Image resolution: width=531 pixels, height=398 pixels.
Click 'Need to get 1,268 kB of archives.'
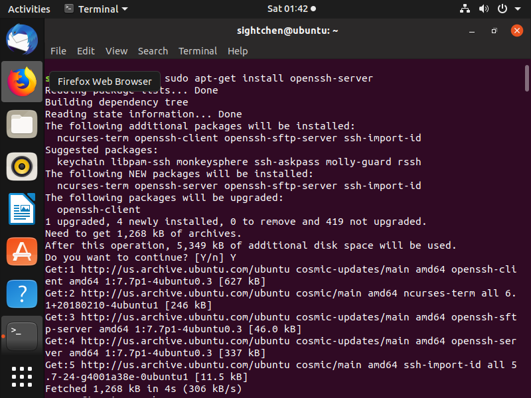[143, 233]
